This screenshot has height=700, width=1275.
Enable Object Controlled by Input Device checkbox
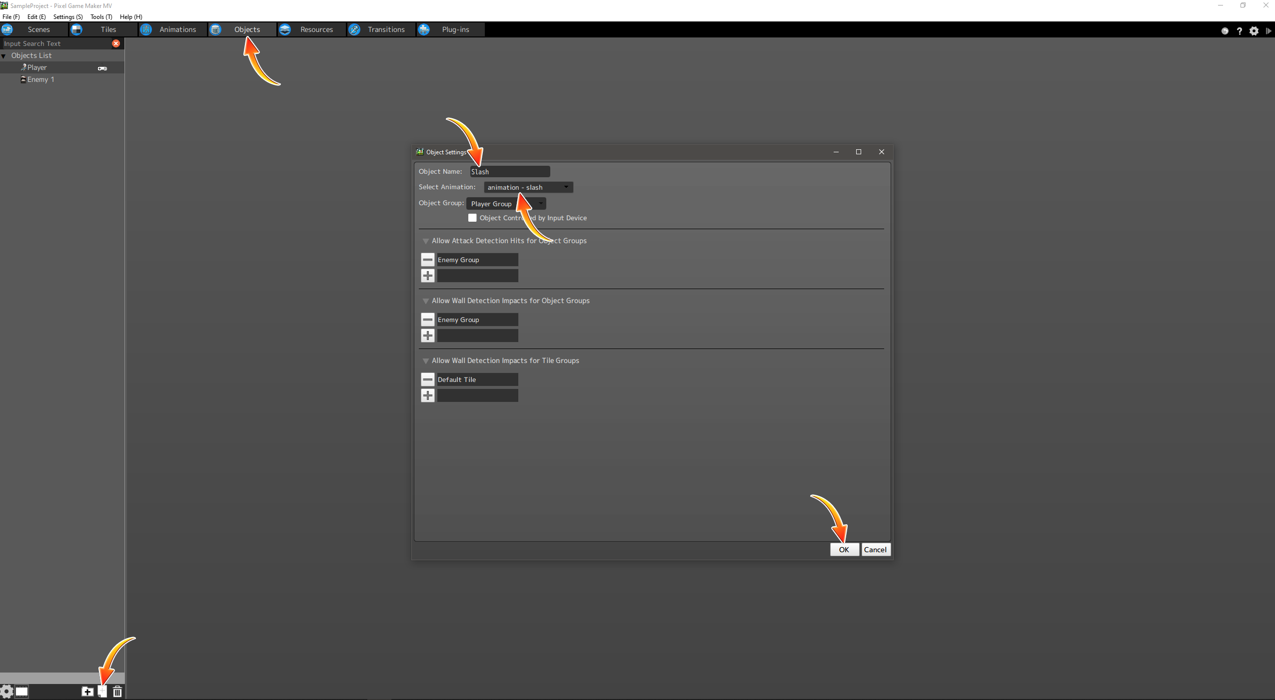tap(472, 218)
